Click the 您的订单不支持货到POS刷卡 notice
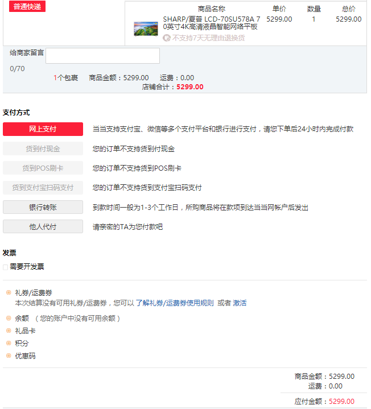The width and height of the screenshot is (371, 409). point(137,168)
